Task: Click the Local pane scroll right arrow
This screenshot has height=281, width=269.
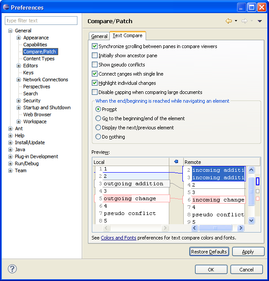Action: coord(164,228)
